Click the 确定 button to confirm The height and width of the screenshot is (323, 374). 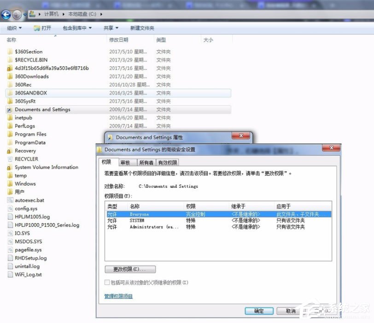(x=259, y=311)
